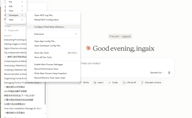Click the pin icon beside Drag to pin
The image size is (192, 118).
pos(6,30)
